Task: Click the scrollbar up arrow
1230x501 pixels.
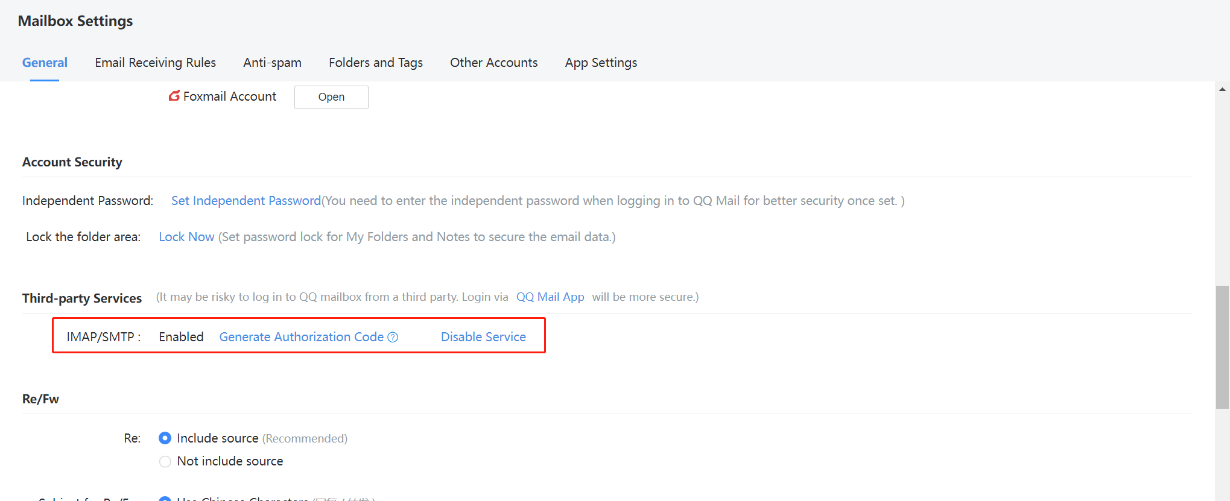Action: click(1222, 89)
